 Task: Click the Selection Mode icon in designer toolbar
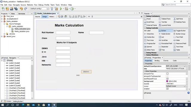59,17
